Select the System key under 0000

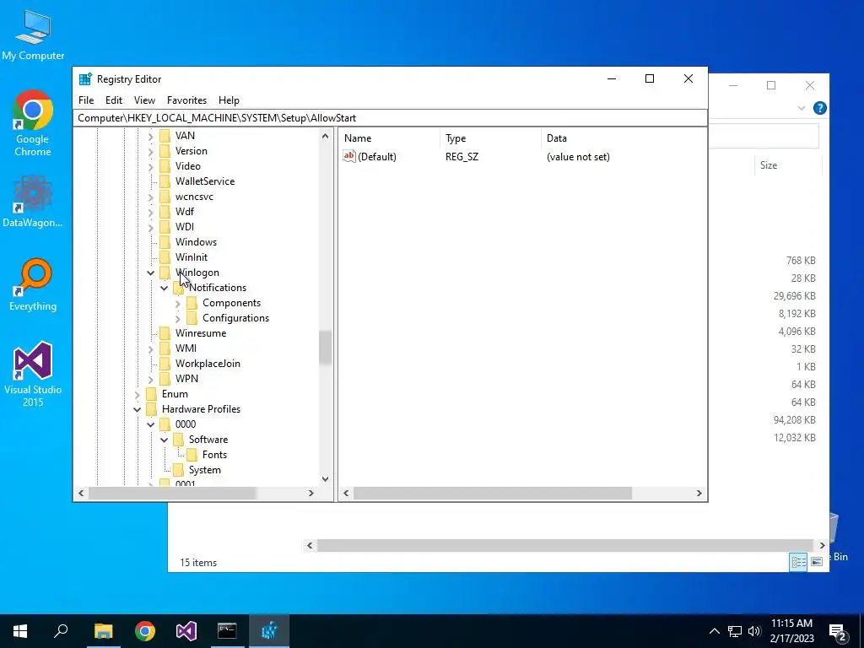tap(204, 470)
